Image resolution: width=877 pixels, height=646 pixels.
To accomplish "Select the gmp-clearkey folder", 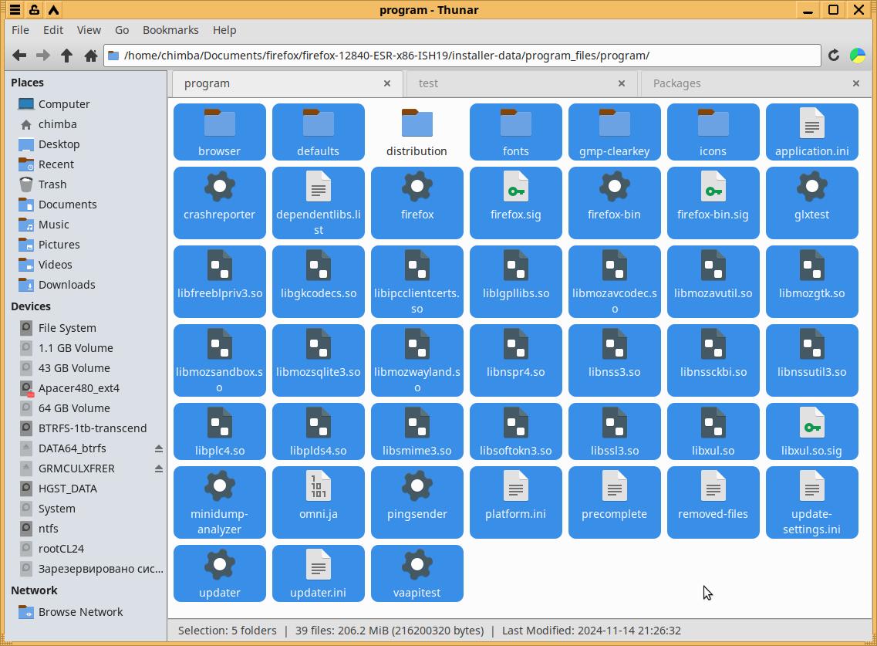I will [614, 133].
